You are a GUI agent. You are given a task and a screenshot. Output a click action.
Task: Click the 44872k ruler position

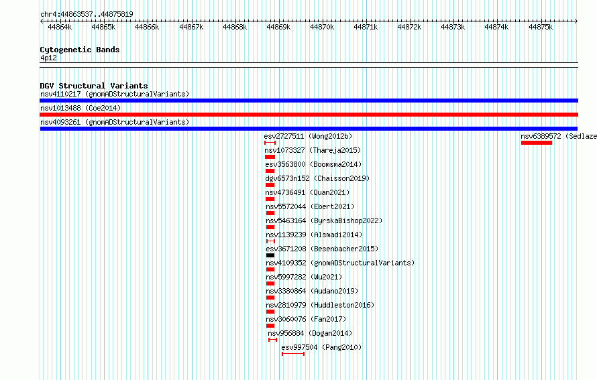(409, 27)
